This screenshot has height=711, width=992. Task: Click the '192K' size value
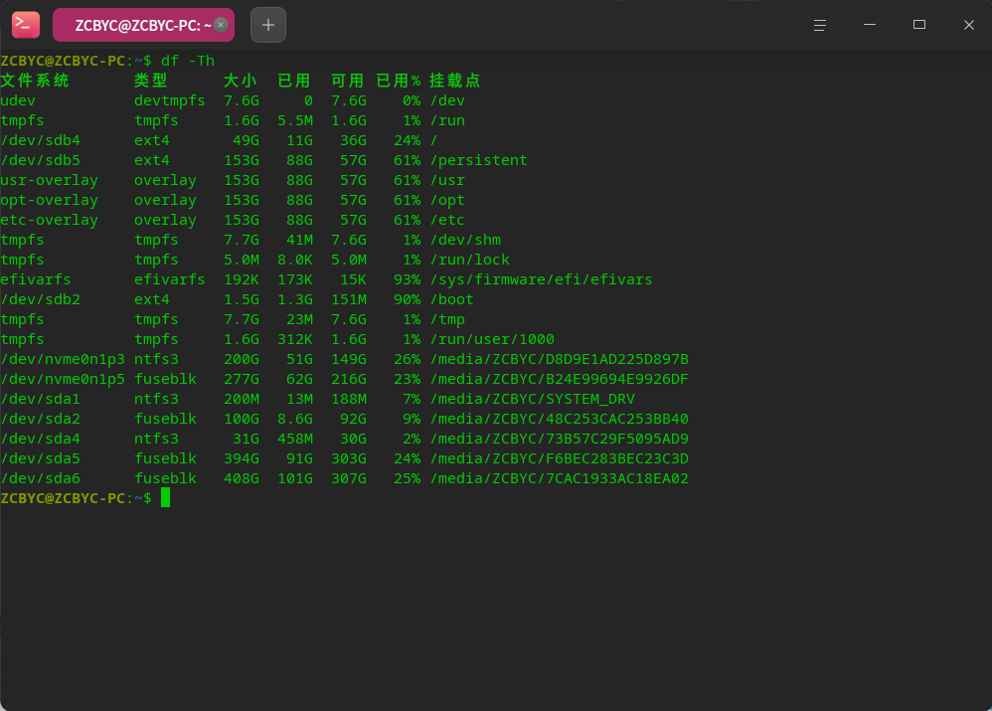(x=242, y=279)
